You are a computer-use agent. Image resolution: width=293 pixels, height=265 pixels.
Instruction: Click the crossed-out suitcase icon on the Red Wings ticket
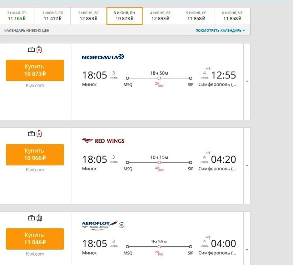39,134
